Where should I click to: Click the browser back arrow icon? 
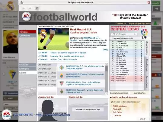coord(24,8)
